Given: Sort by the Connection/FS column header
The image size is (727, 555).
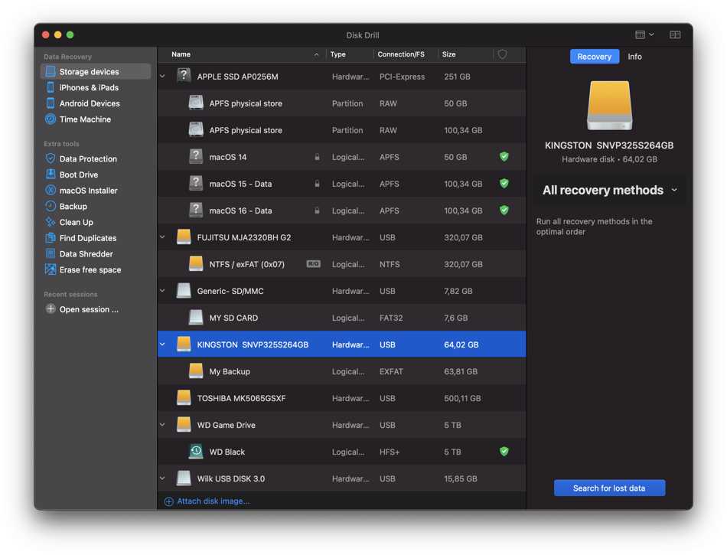Looking at the screenshot, I should 406,54.
